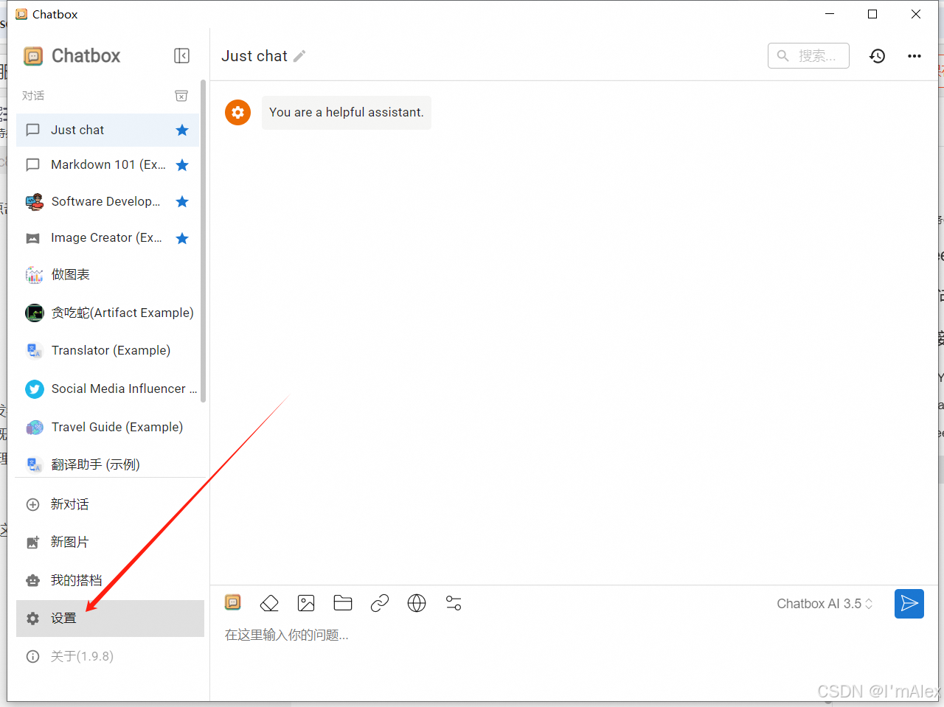Viewport: 944px width, 707px height.
Task: Click the Chatbox icon in the input toolbar
Action: coord(233,603)
